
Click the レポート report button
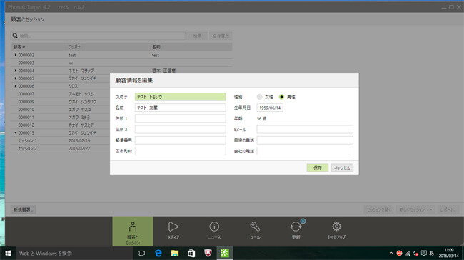point(448,209)
